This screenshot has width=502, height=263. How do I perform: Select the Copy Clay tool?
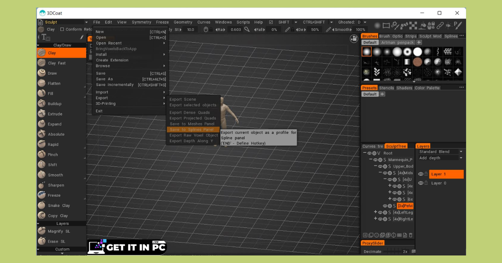pyautogui.click(x=61, y=216)
